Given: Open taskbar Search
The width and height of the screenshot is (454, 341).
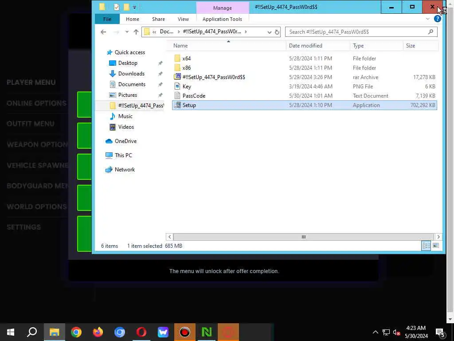Looking at the screenshot, I should (x=32, y=332).
